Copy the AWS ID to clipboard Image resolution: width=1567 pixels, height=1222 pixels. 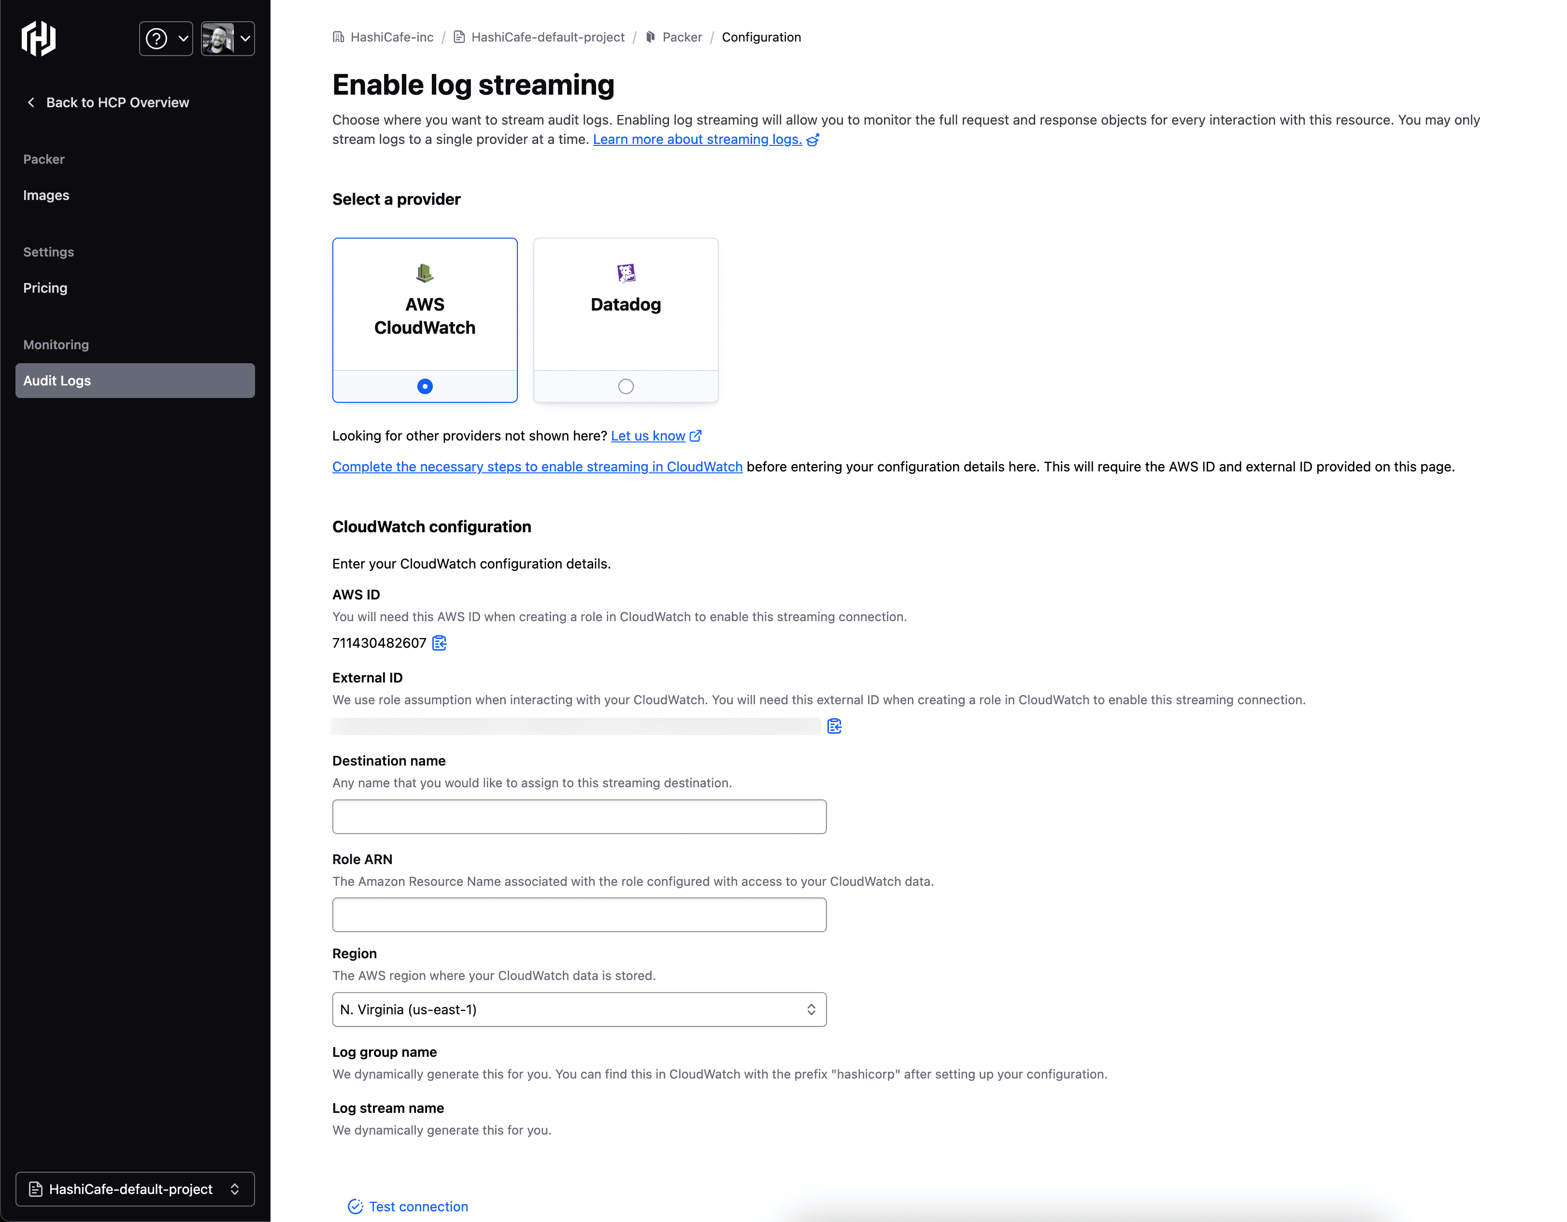click(x=439, y=643)
